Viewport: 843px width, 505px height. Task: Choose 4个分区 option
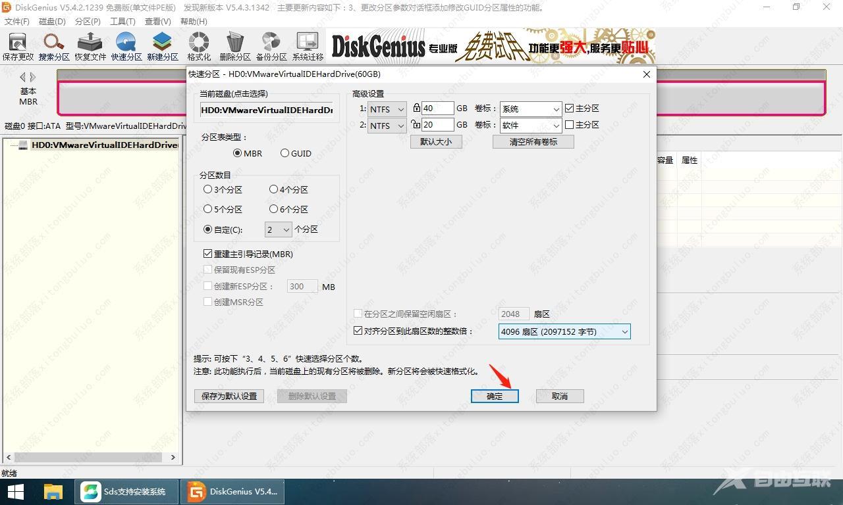288,189
